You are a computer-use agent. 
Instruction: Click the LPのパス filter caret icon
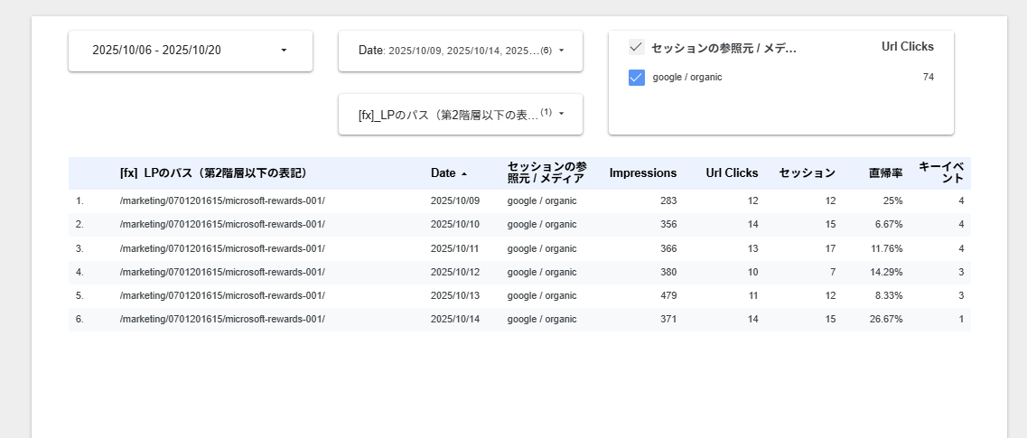click(561, 114)
